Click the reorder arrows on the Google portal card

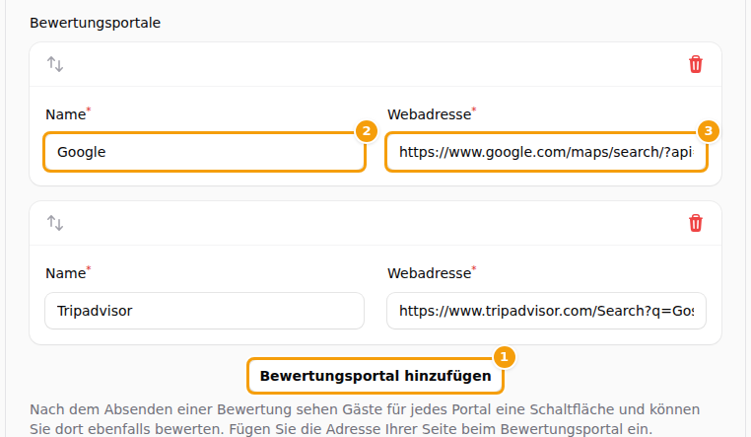coord(55,64)
